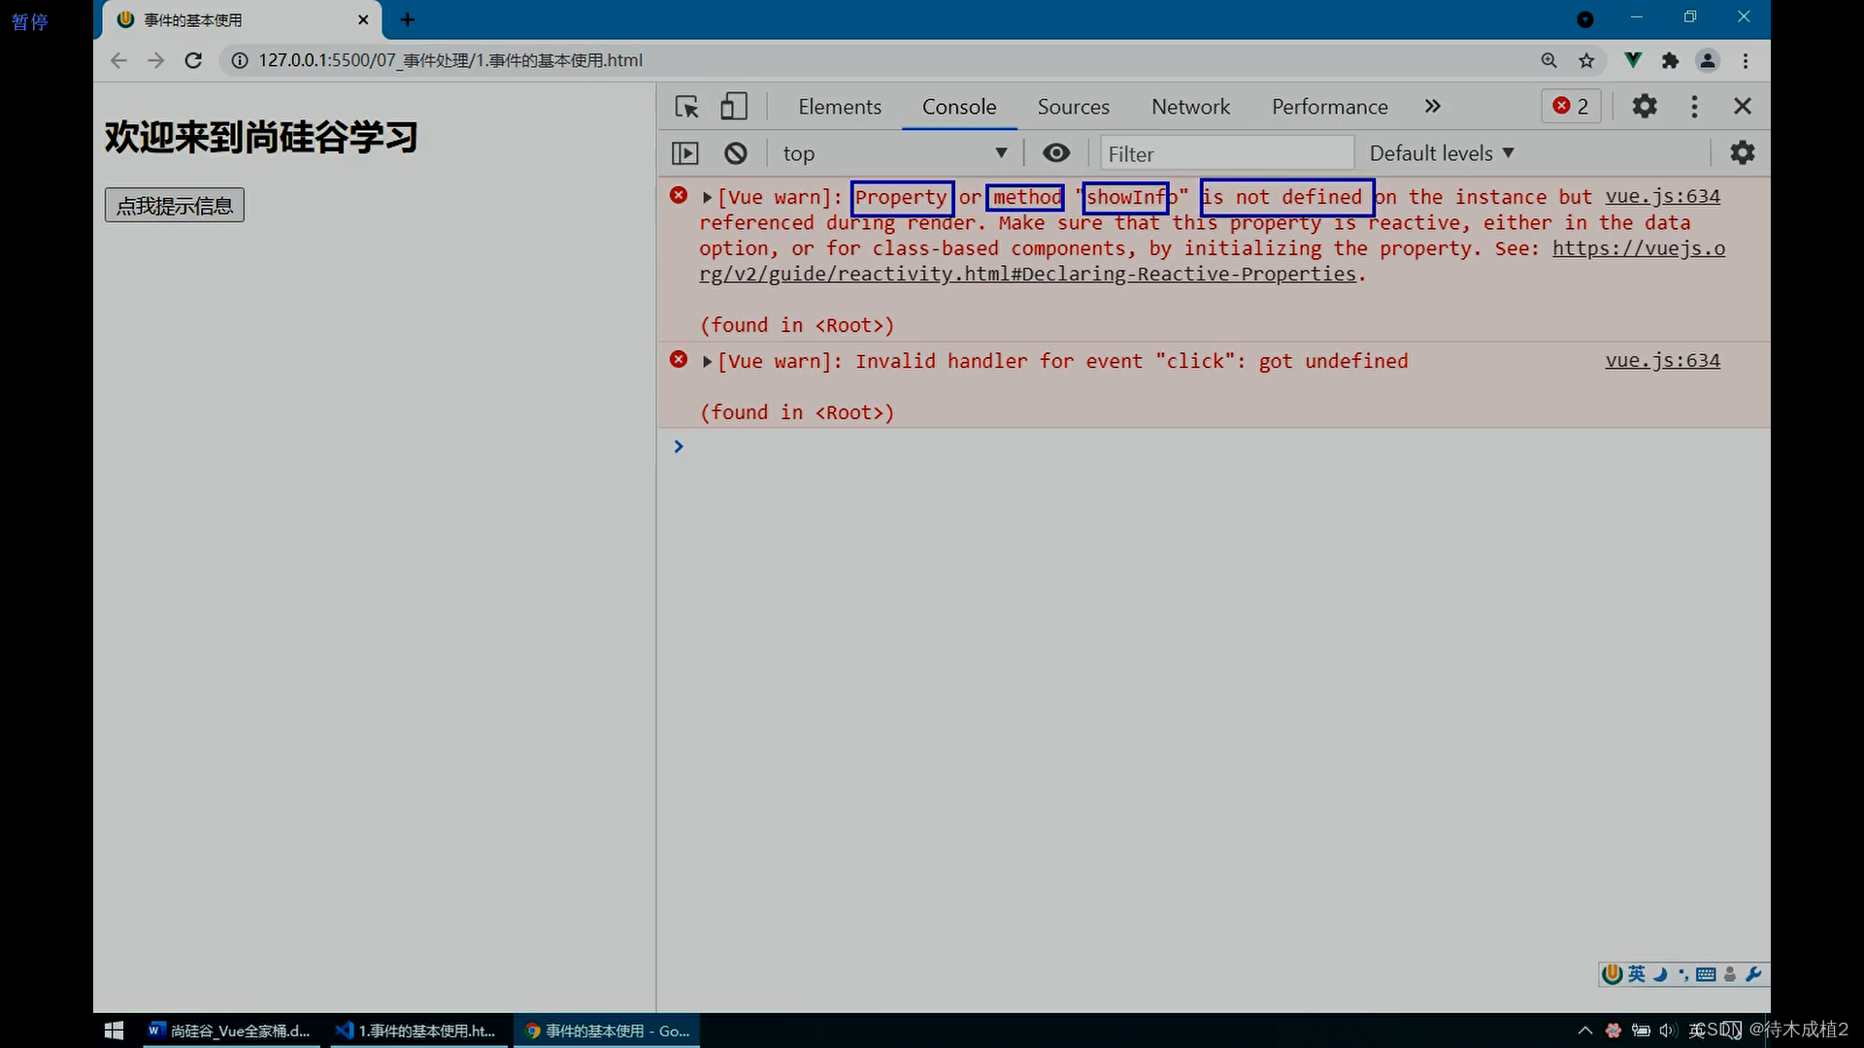Open the Chrome three-dot menu
This screenshot has height=1048, width=1864.
(1746, 60)
